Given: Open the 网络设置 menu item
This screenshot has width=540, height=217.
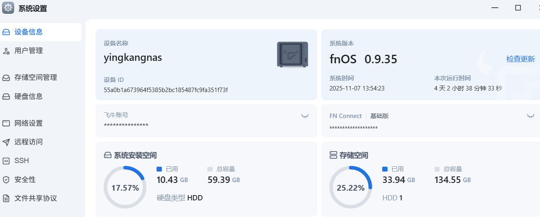Looking at the screenshot, I should pos(28,123).
